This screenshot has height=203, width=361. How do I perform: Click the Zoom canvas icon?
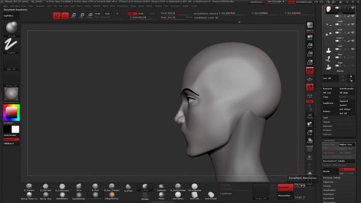click(x=310, y=46)
